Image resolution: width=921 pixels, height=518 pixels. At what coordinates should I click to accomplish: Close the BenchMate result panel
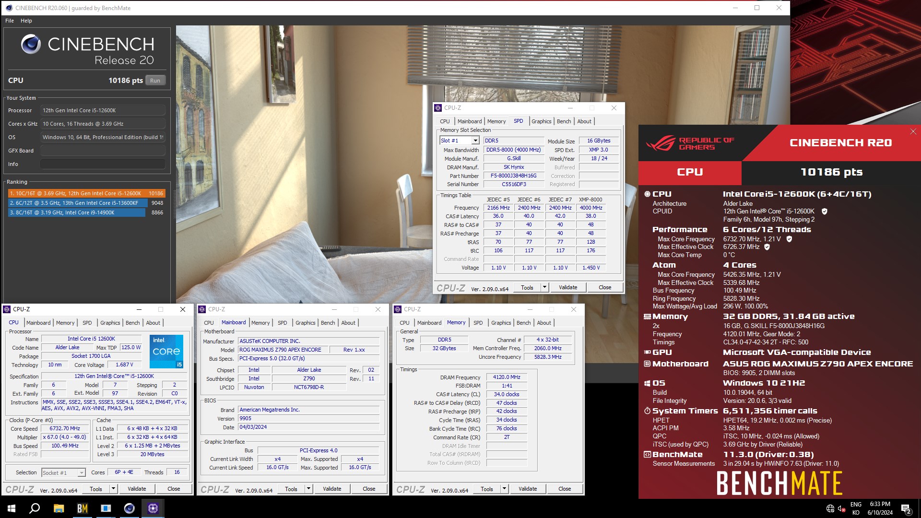click(x=913, y=131)
